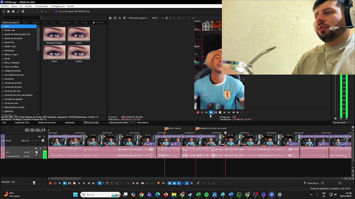
Task: Undo the last action in main toolbar
Action: (x=42, y=11)
